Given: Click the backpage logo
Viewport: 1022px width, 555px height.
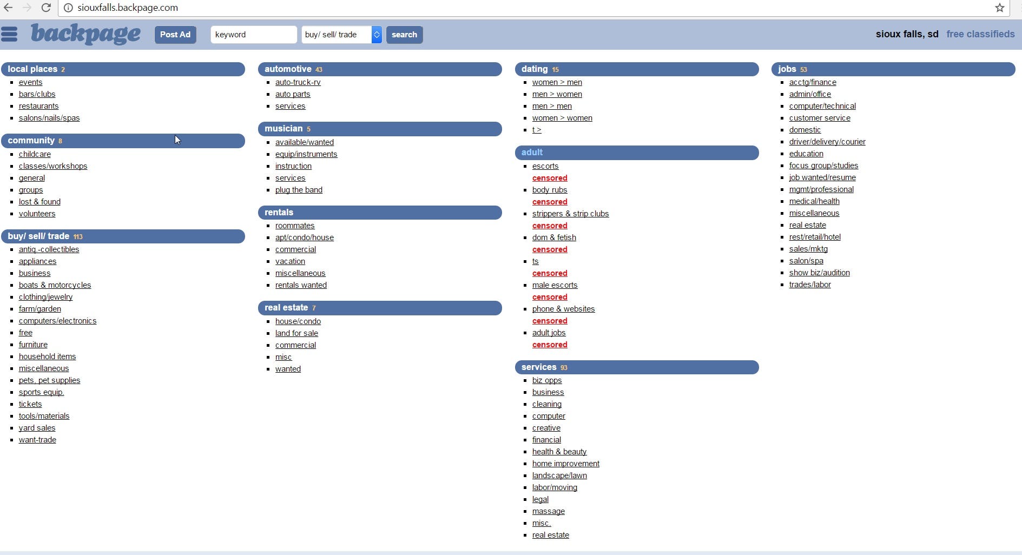Looking at the screenshot, I should (85, 34).
